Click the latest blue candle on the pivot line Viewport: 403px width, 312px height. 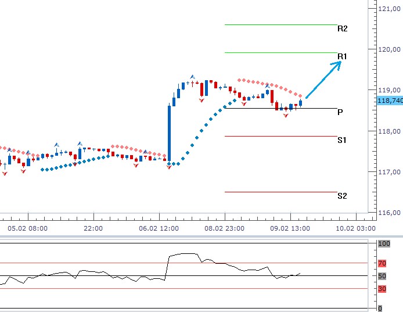(x=301, y=103)
